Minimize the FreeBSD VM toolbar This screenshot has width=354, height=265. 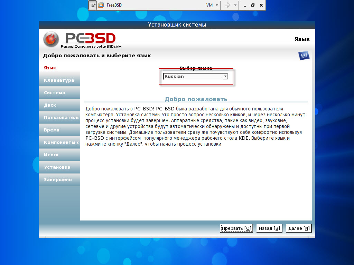(x=245, y=5)
